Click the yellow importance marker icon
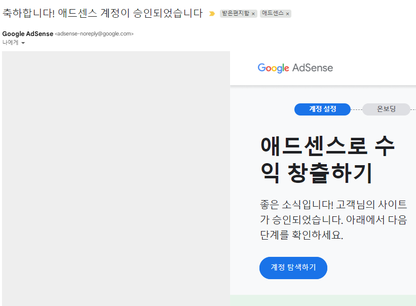 coord(212,14)
